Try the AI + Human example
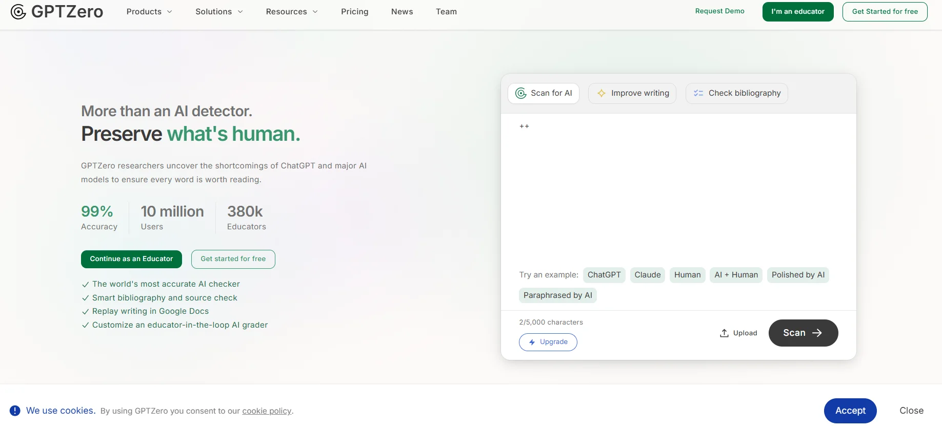The width and height of the screenshot is (942, 429). [x=736, y=275]
